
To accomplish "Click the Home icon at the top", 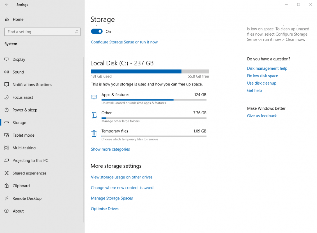I will 6,19.
